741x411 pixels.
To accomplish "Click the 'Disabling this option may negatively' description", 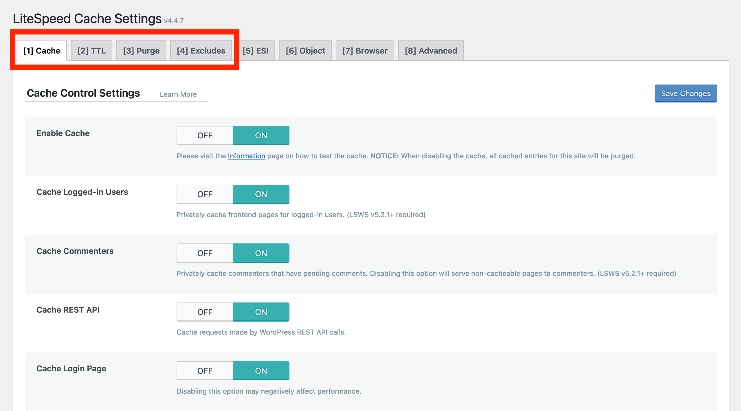I will [269, 391].
